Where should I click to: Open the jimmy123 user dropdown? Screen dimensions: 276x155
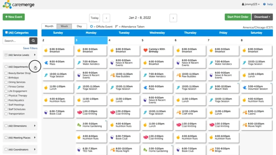(251, 4)
